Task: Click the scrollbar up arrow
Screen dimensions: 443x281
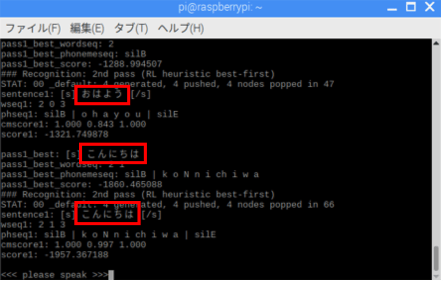Action: [436, 43]
